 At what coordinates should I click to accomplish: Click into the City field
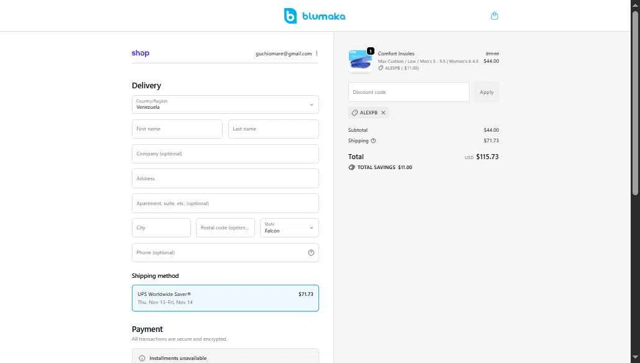[x=161, y=227]
